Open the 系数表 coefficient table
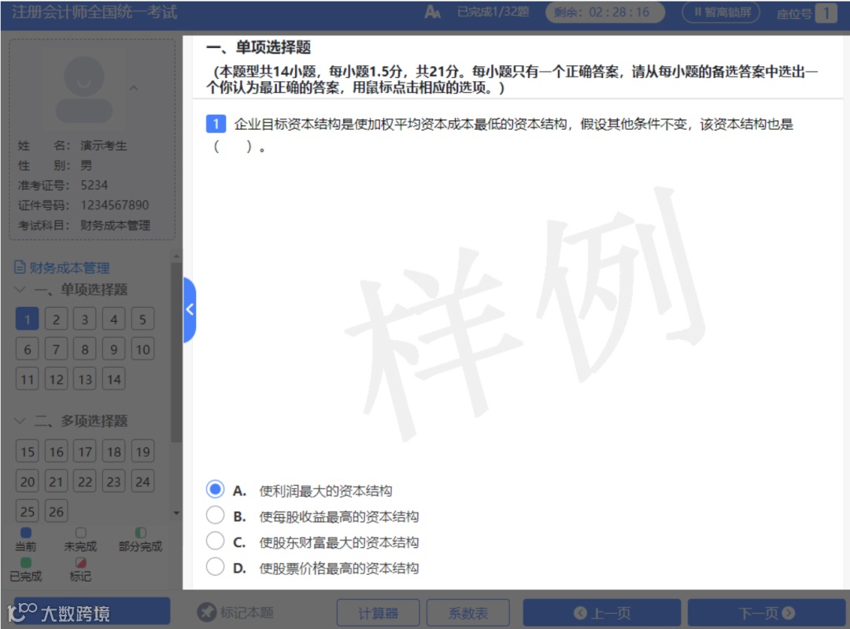 [x=468, y=612]
